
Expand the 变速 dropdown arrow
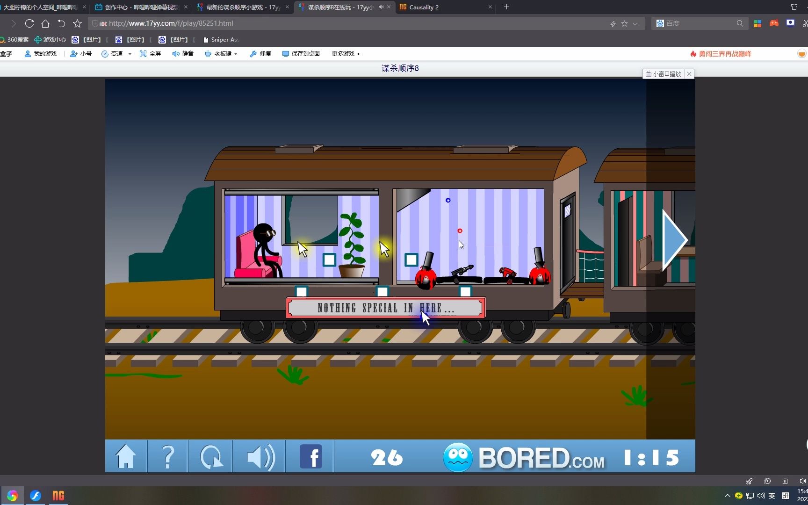click(130, 54)
